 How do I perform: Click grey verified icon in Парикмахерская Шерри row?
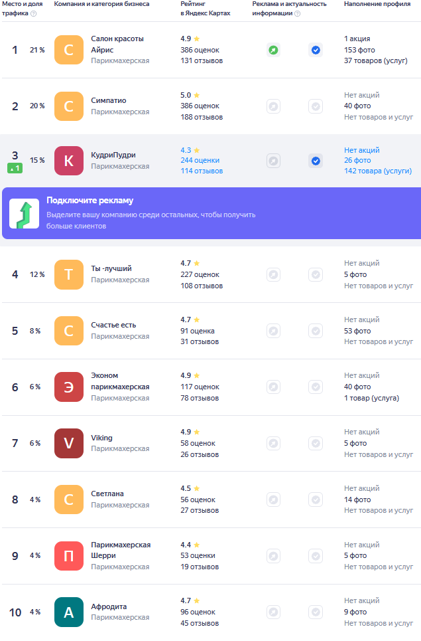tap(316, 556)
